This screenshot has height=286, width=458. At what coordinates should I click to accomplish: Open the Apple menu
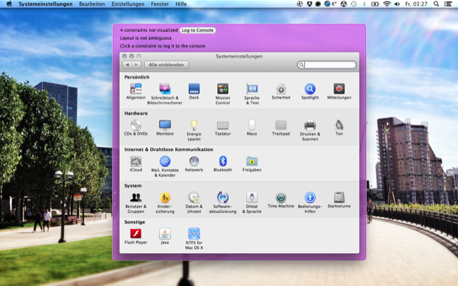(x=9, y=4)
